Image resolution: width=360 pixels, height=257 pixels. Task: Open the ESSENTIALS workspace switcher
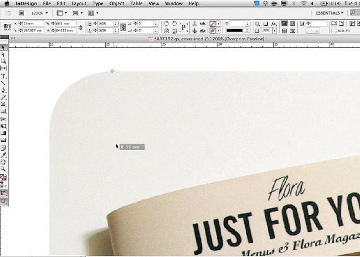click(x=330, y=13)
